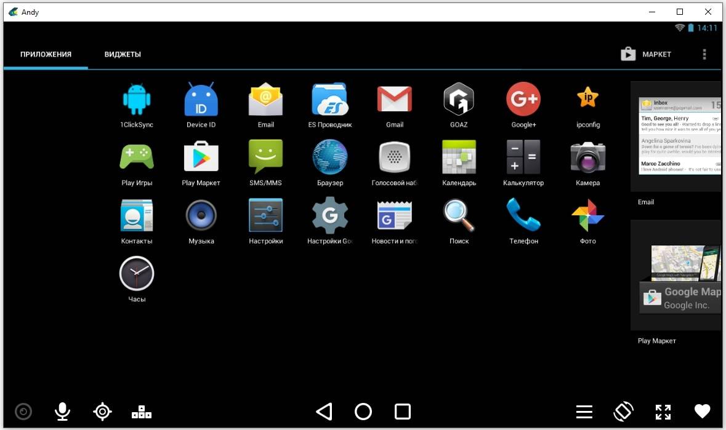Screen dimensions: 726x430
Task: Launch the Музыка app
Action: [x=201, y=215]
